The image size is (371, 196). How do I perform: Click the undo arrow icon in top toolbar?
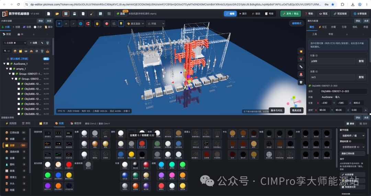(x=100, y=14)
